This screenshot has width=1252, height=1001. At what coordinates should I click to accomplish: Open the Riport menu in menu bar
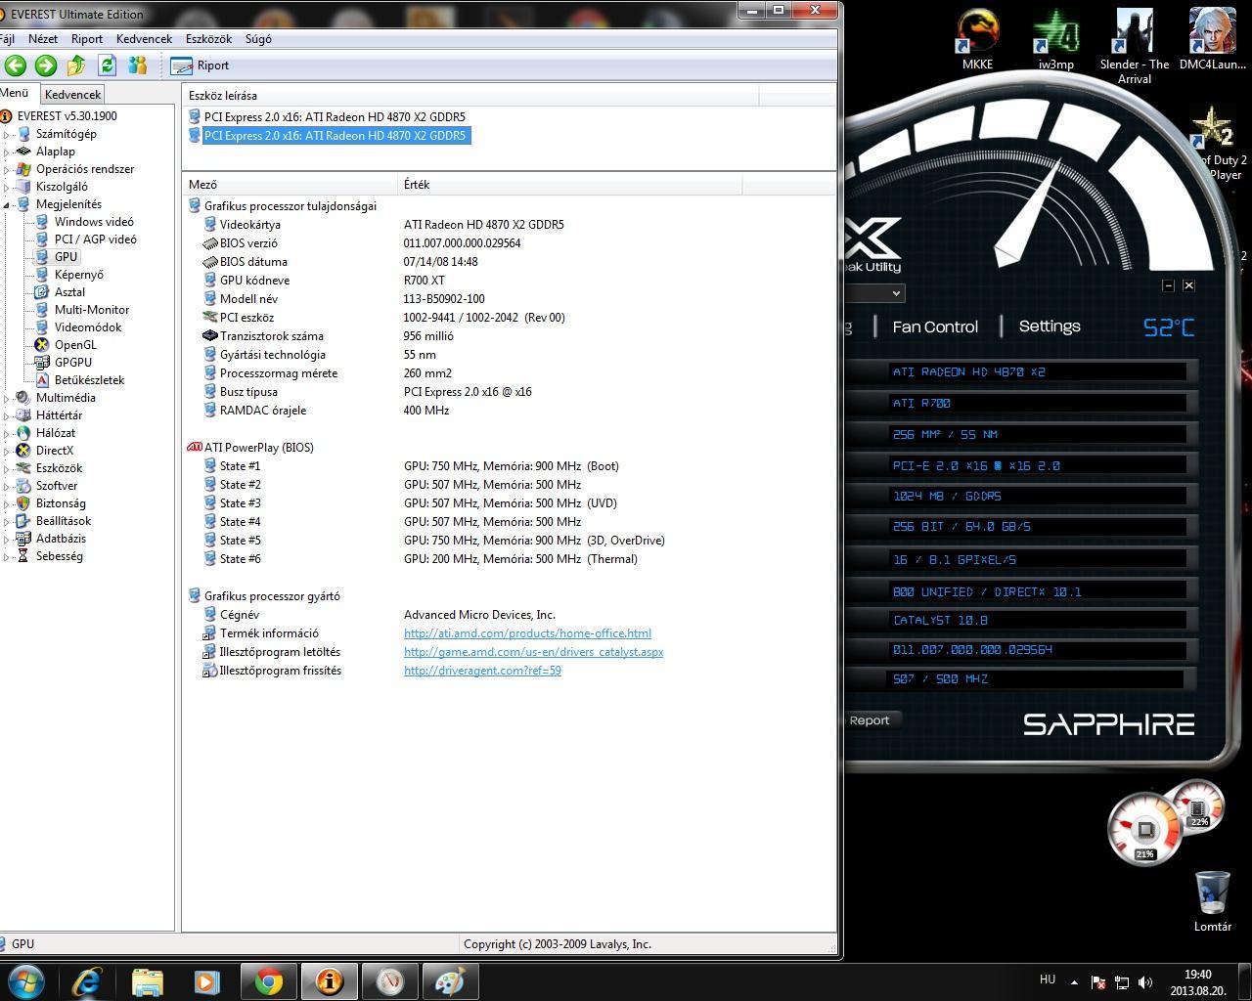(x=87, y=39)
